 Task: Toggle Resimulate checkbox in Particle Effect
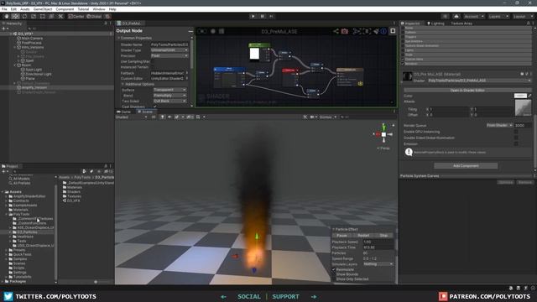point(334,269)
